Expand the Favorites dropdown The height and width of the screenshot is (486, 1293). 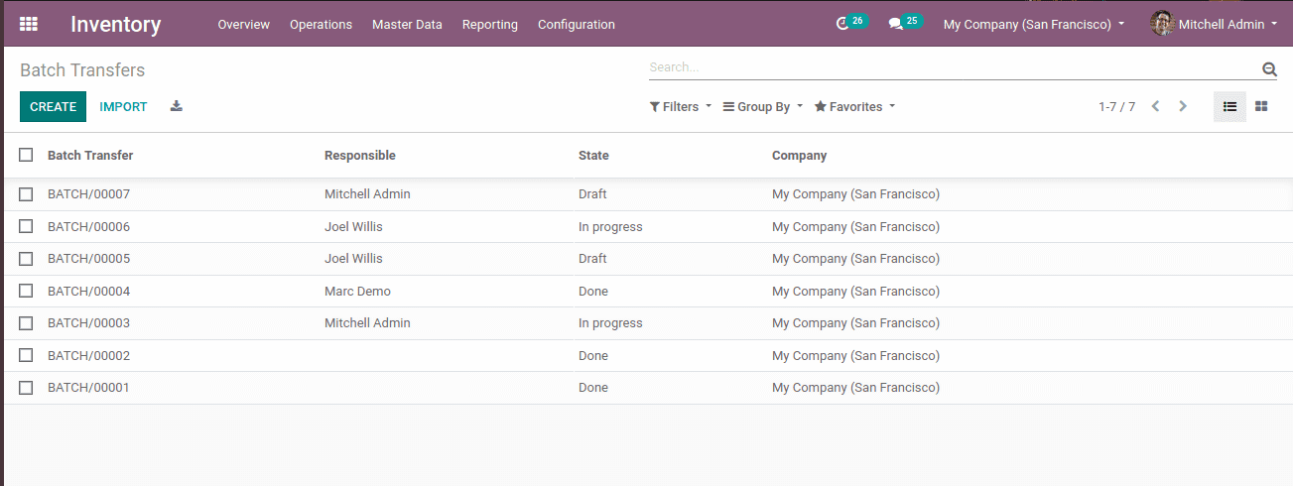(854, 106)
